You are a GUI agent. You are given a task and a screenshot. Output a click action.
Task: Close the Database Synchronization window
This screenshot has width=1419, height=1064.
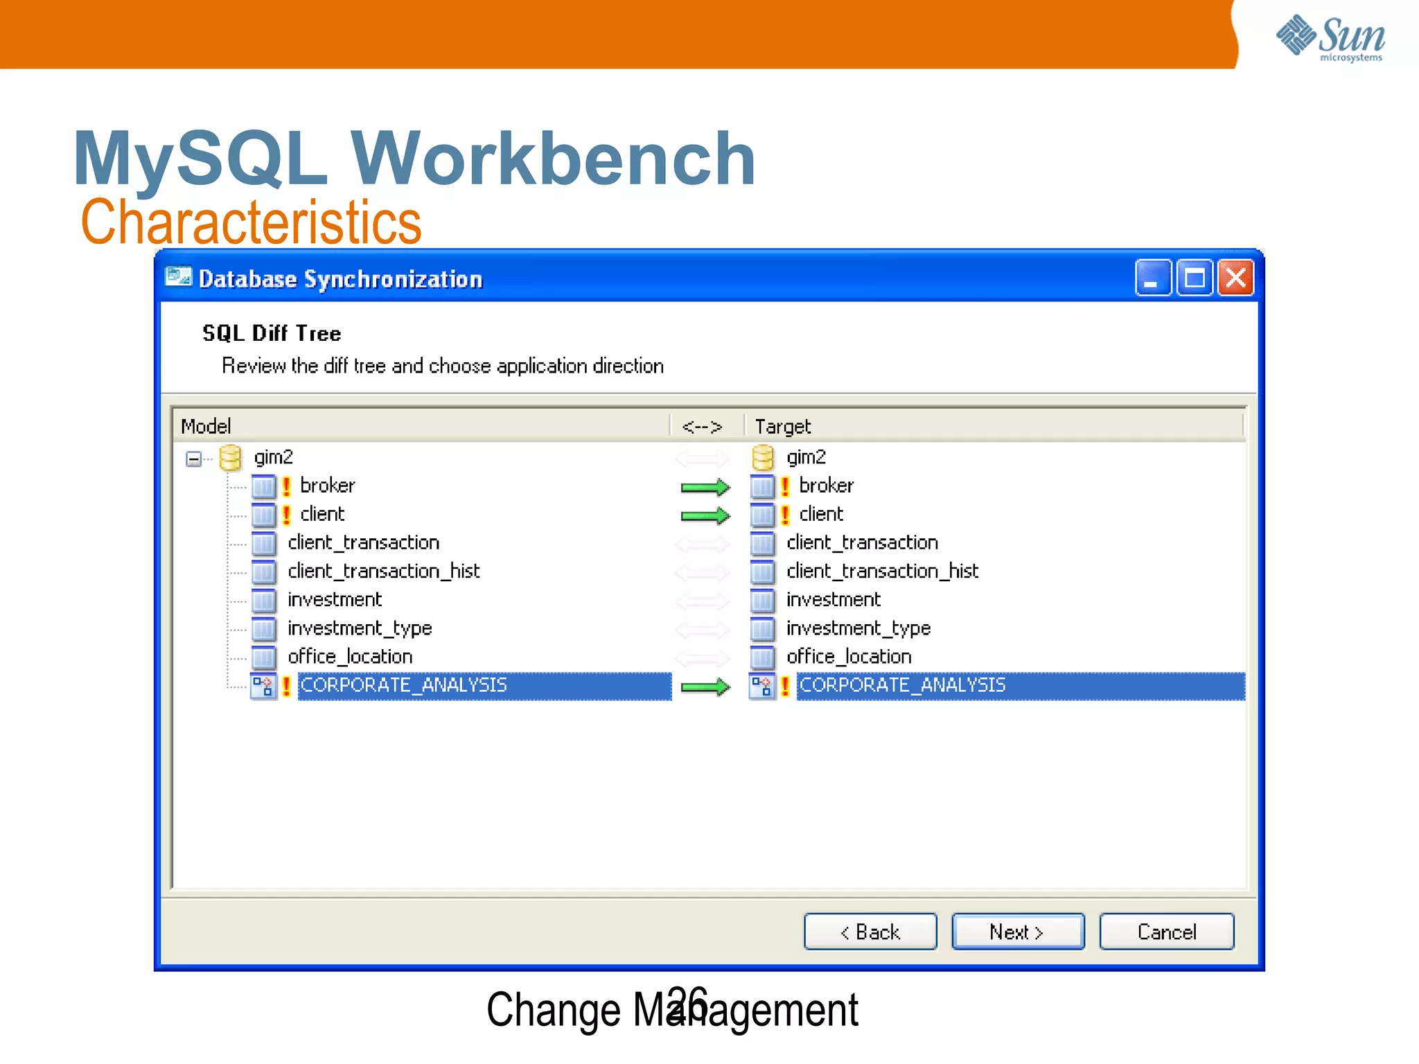[x=1236, y=278]
